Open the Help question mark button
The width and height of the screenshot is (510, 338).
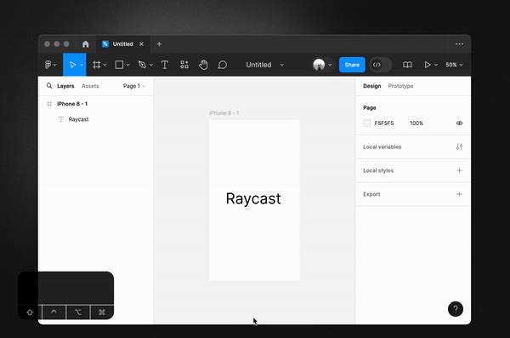point(456,309)
